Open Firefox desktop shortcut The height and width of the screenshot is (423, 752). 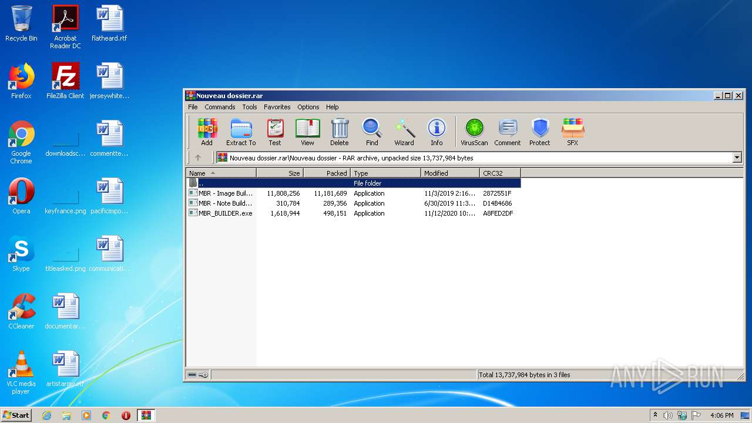pos(21,81)
